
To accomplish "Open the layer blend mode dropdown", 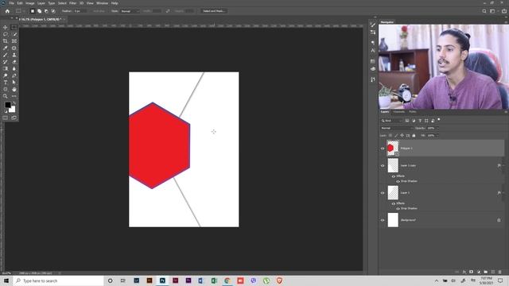I will [x=396, y=128].
